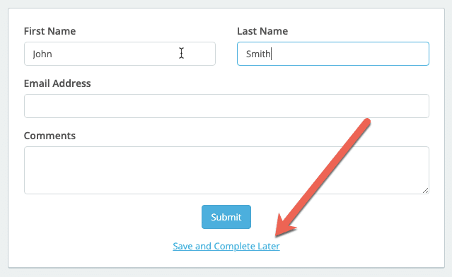Click the I-beam cursor in First Name

tap(181, 53)
